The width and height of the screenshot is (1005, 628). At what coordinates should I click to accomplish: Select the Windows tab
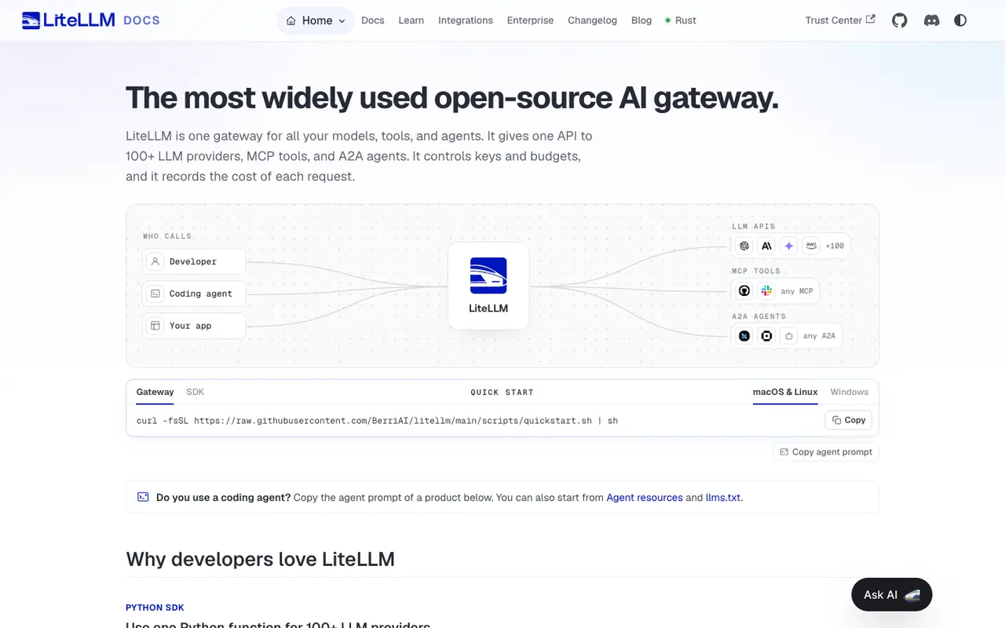[850, 392]
